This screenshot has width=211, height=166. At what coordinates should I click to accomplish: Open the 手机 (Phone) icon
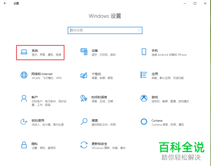click(x=144, y=52)
